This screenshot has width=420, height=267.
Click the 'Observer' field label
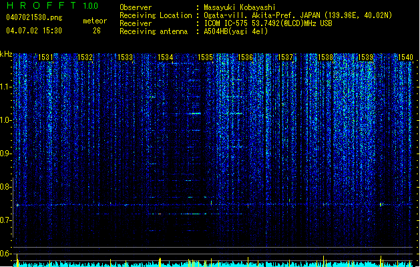136,7
